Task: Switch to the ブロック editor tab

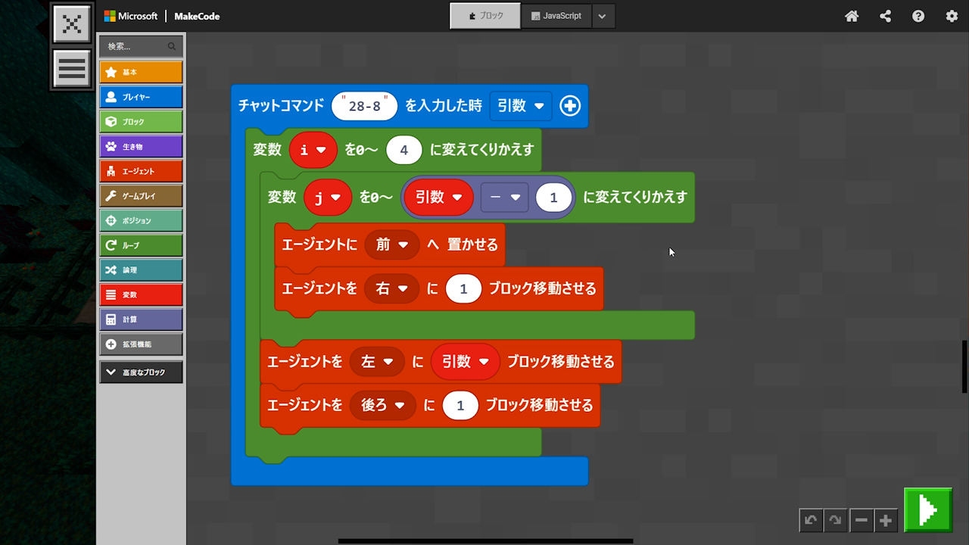Action: point(485,16)
